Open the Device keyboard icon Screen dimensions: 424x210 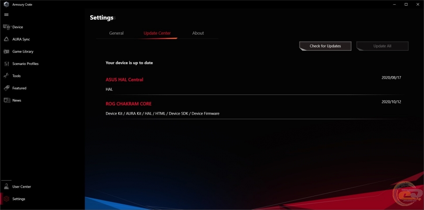click(7, 27)
